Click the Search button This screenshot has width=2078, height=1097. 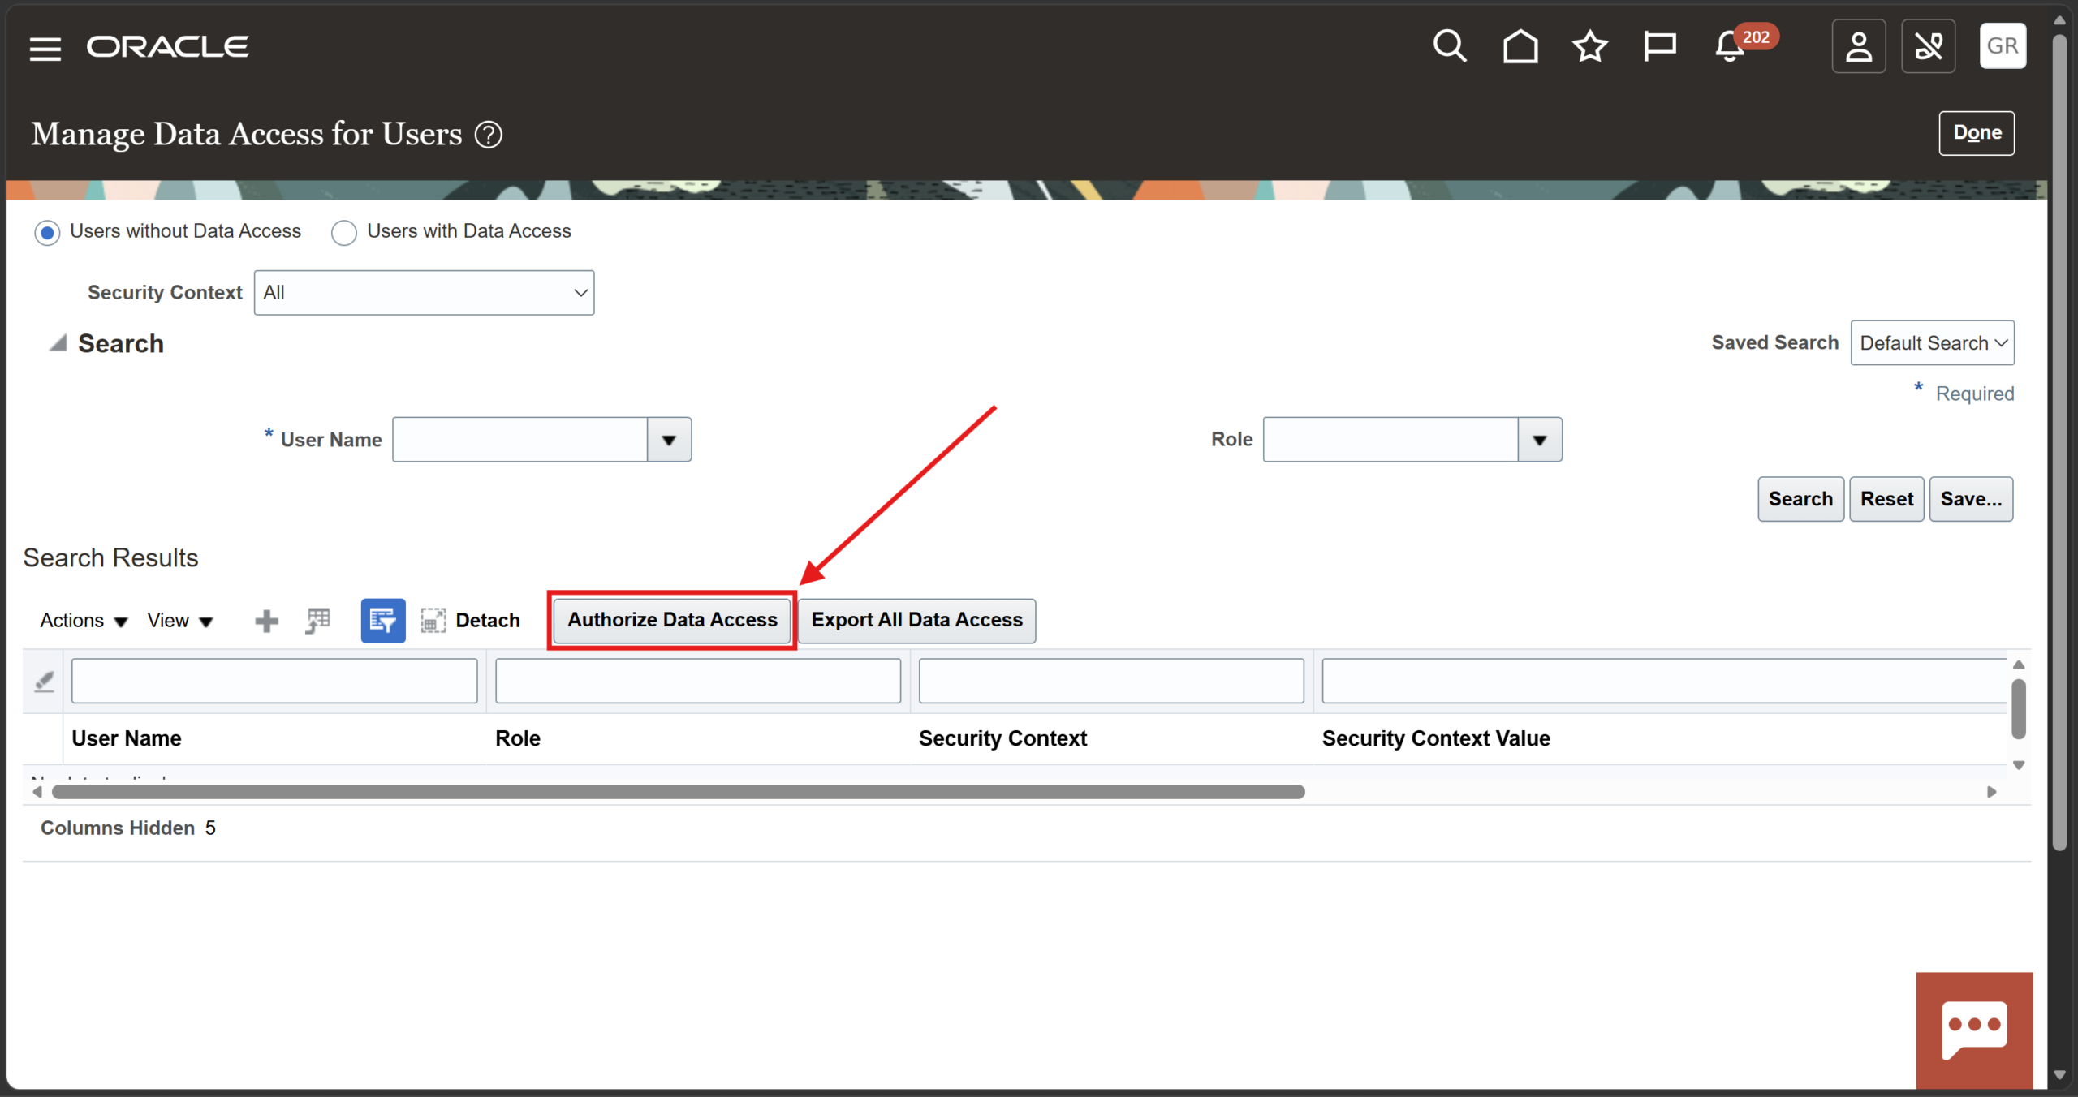tap(1800, 499)
